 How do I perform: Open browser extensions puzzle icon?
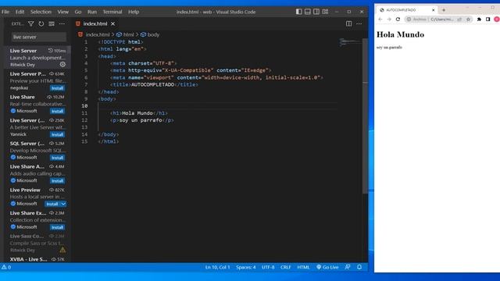pyautogui.click(x=479, y=19)
